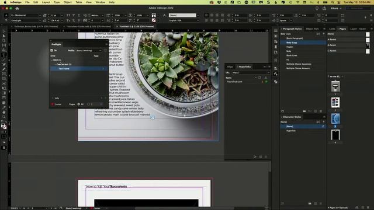
Task: Click the trash icon in the Hyperlinks panel
Action: (266, 157)
